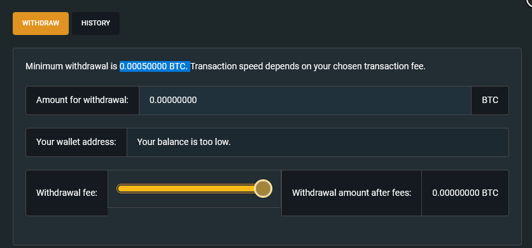Screen dimensions: 532x248
Task: Click the "Minimum withdrawal is" text
Action: 71,66
